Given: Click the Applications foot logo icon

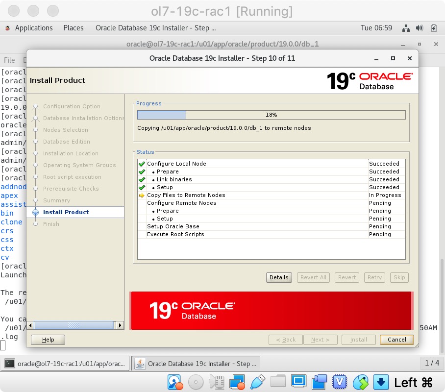Looking at the screenshot, I should 8,28.
